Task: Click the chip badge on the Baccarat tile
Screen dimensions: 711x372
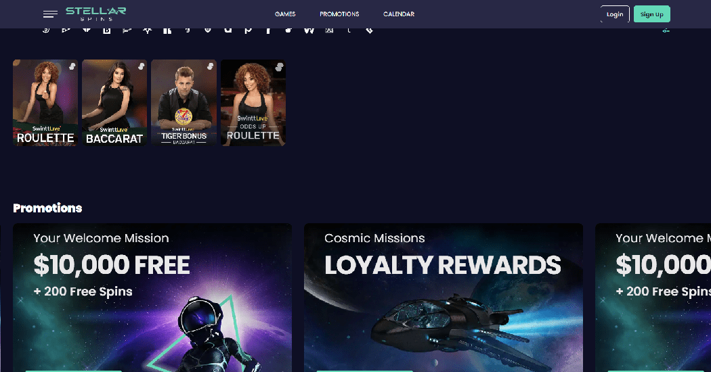Action: 141,66
